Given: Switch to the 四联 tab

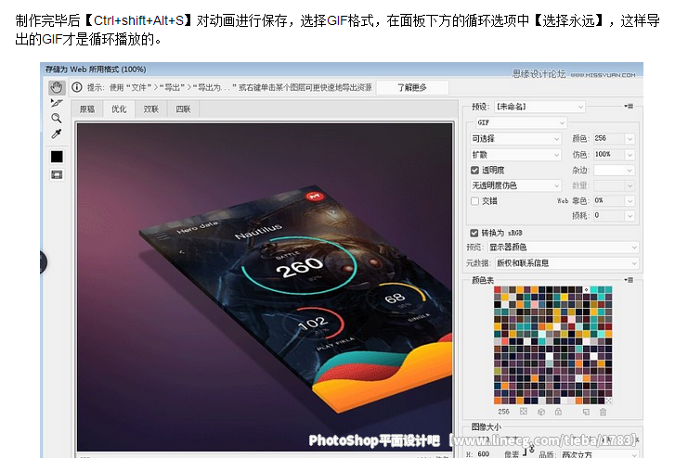Looking at the screenshot, I should tap(183, 109).
